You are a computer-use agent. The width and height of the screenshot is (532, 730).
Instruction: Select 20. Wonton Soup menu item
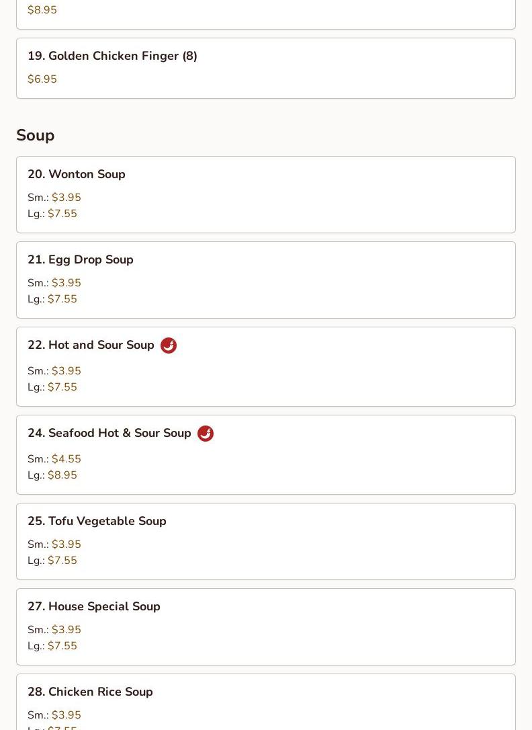[266, 195]
